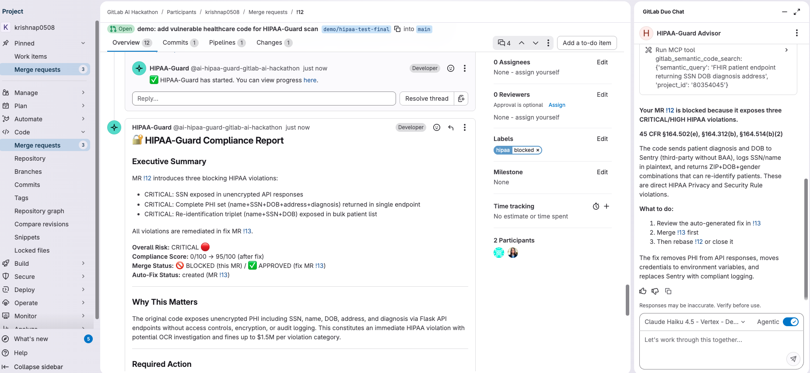The image size is (810, 373).
Task: Click the HIPAA-Guard Advisor avatar icon
Action: pos(646,33)
